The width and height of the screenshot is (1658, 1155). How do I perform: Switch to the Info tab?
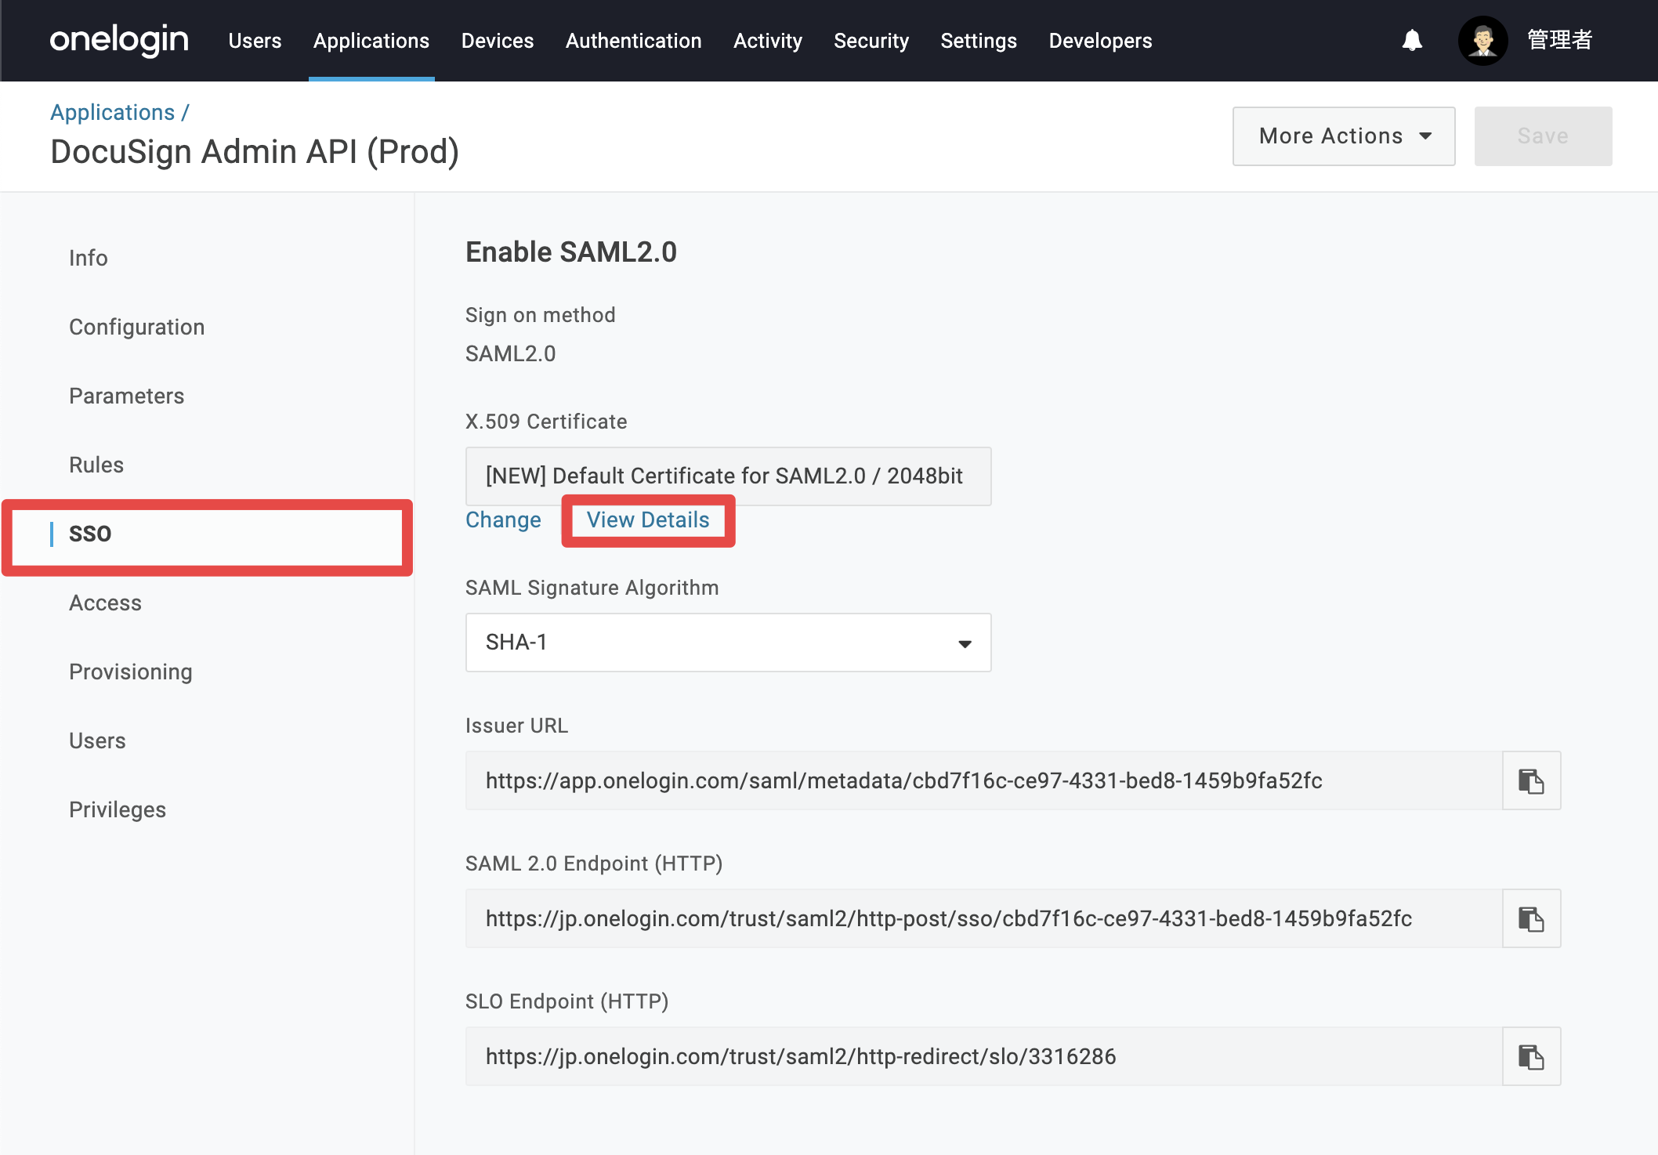89,258
